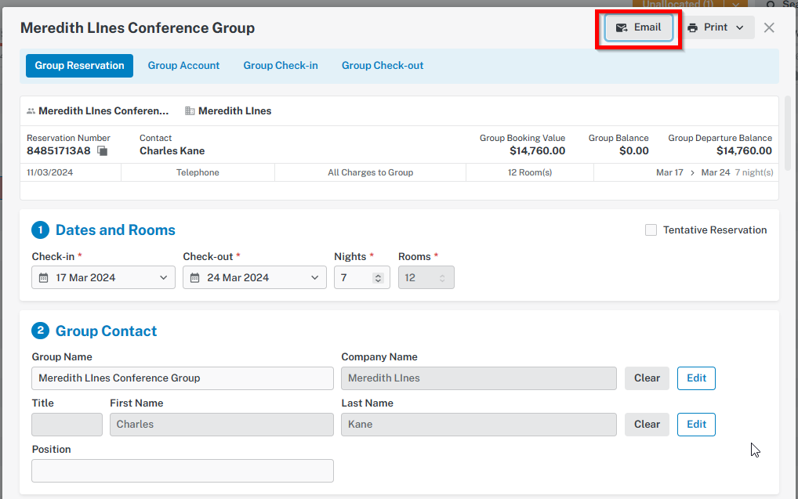Image resolution: width=798 pixels, height=499 pixels.
Task: Close the group reservation dialog
Action: click(769, 27)
